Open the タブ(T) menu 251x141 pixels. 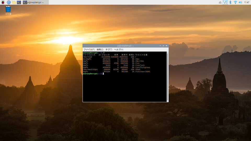coord(109,50)
